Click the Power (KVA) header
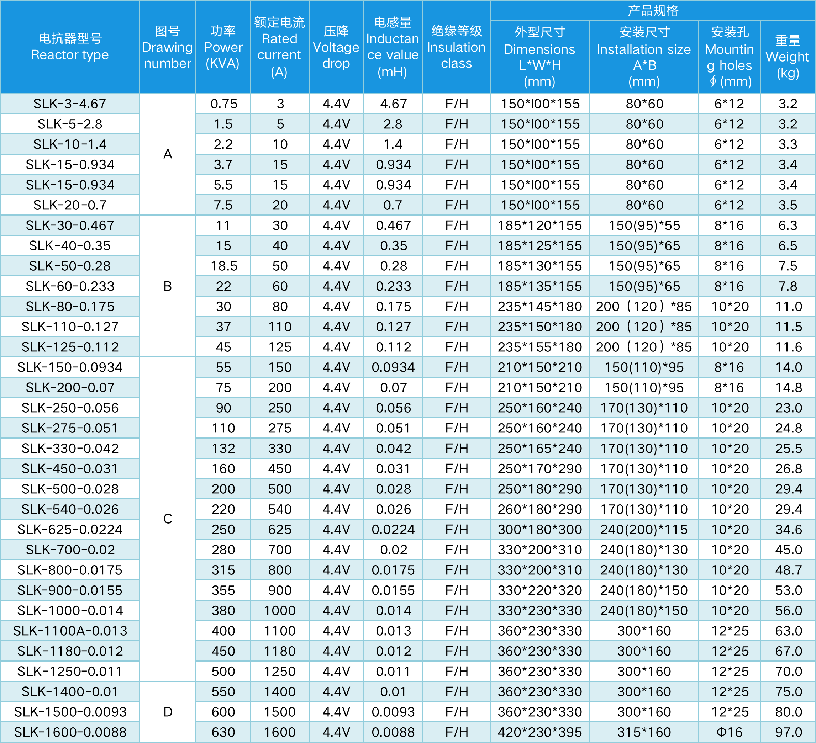 click(223, 47)
